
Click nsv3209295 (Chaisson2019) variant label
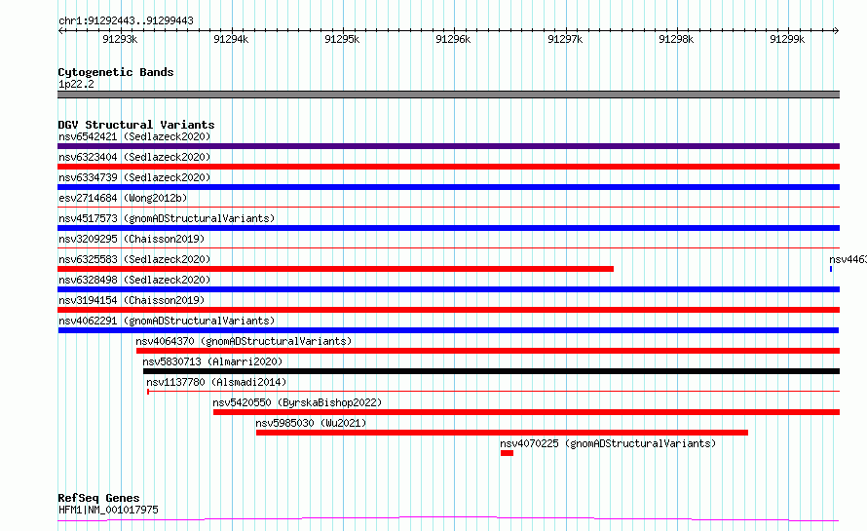[x=132, y=239]
